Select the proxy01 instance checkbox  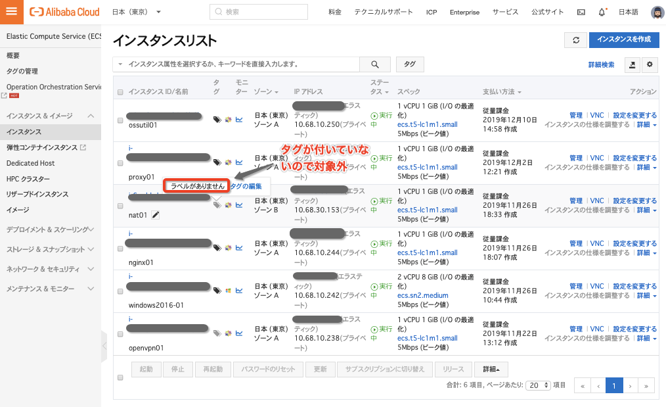(120, 163)
